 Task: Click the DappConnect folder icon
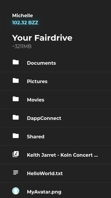pyautogui.click(x=16, y=118)
